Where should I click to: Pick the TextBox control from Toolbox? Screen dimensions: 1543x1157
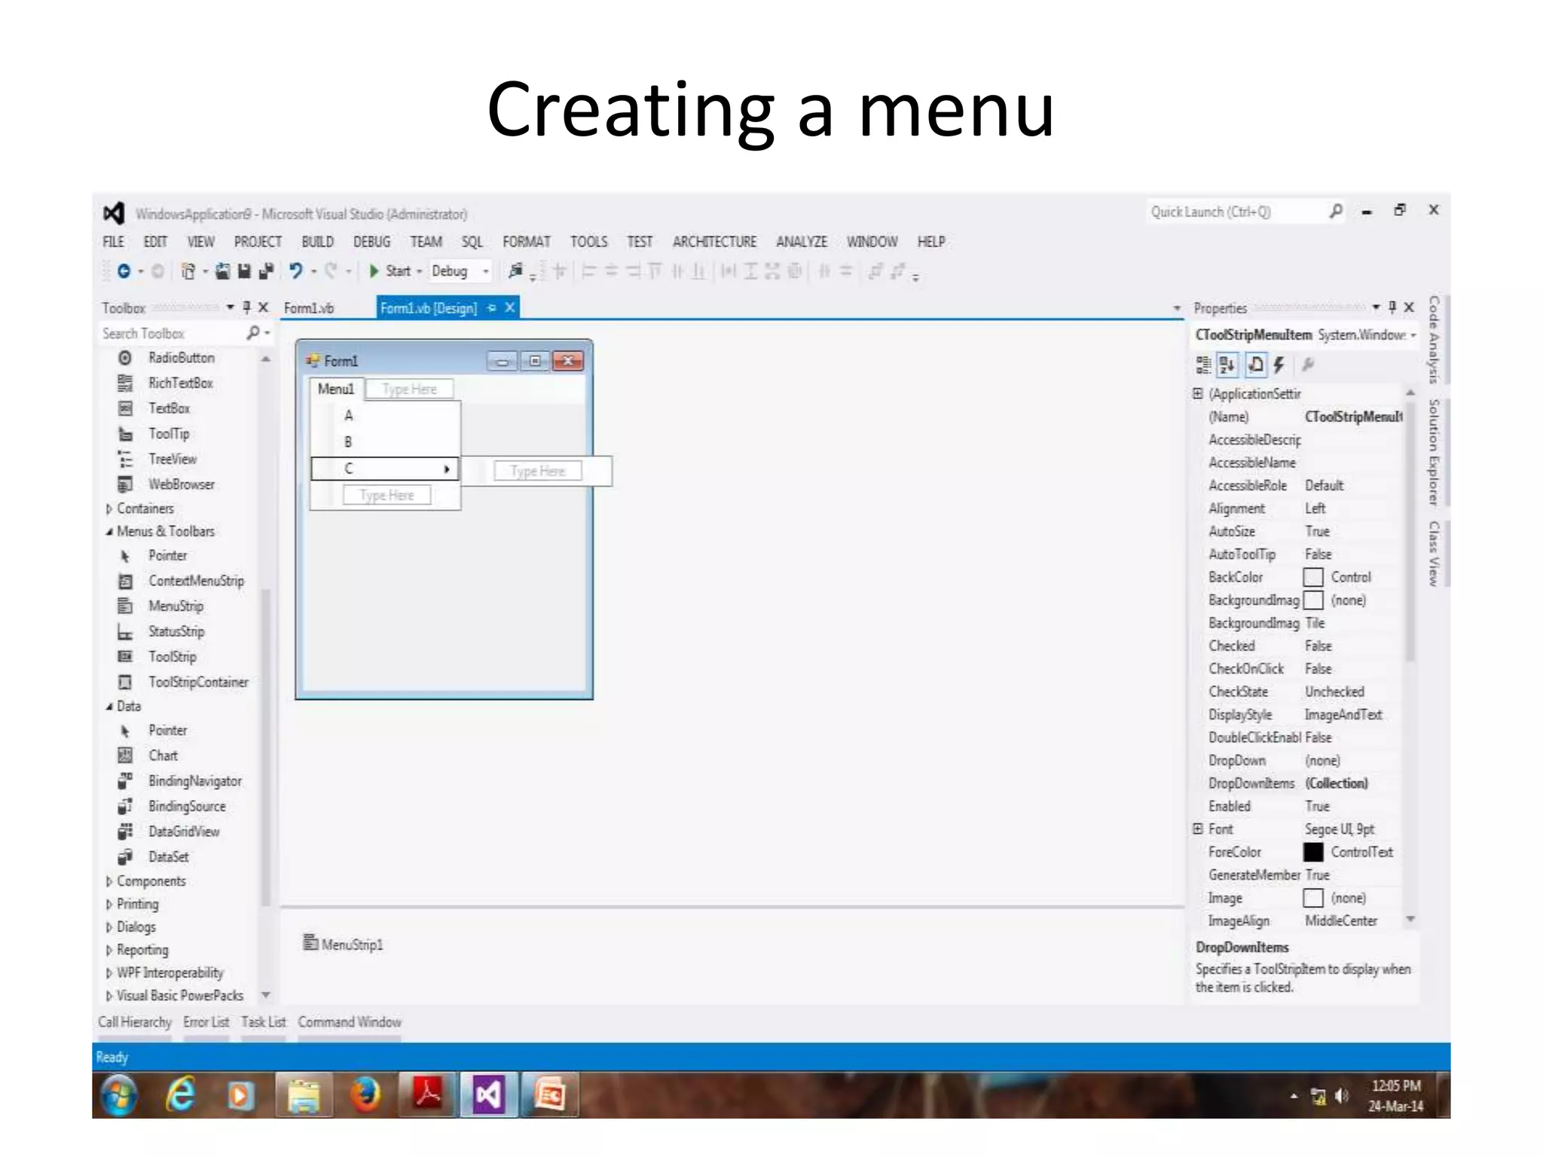coord(169,408)
